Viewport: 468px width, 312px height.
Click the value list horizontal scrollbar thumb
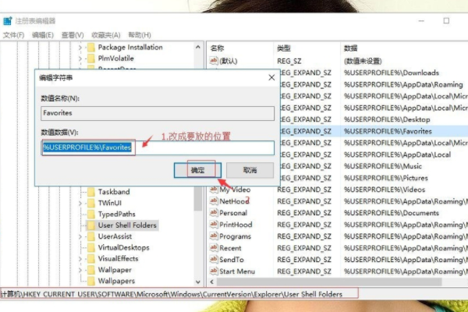tap(329, 282)
